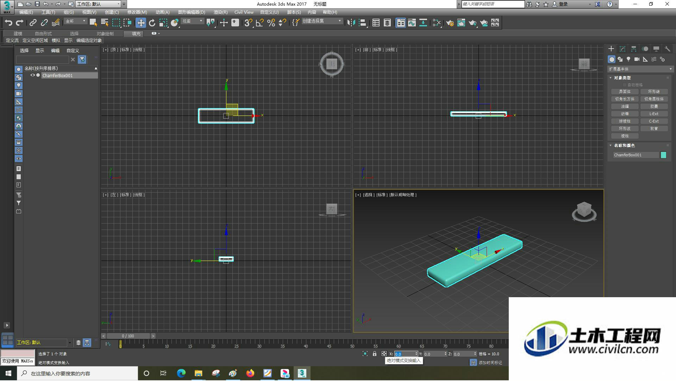Click the 软管 button
This screenshot has height=381, width=676.
(654, 129)
